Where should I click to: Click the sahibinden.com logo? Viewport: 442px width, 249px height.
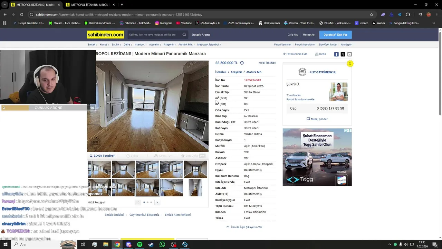click(x=105, y=35)
